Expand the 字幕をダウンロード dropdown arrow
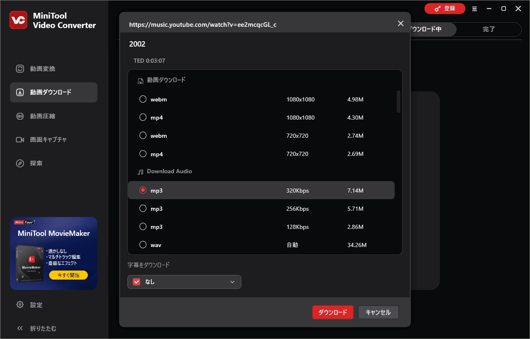This screenshot has width=530, height=339. [232, 282]
